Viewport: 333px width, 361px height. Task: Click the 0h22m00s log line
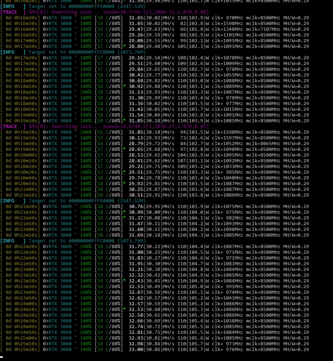[x=155, y=229]
